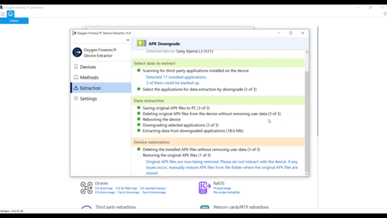Click the Drones icon in Detective window
This screenshot has width=387, height=218.
tap(87, 188)
